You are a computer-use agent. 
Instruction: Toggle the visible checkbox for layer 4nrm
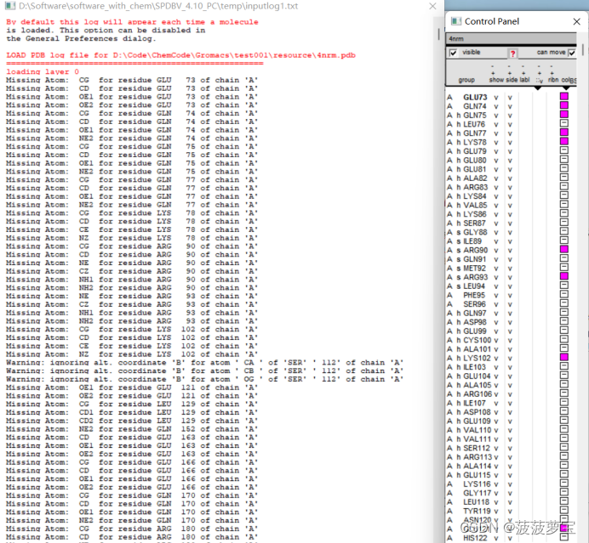click(x=454, y=53)
